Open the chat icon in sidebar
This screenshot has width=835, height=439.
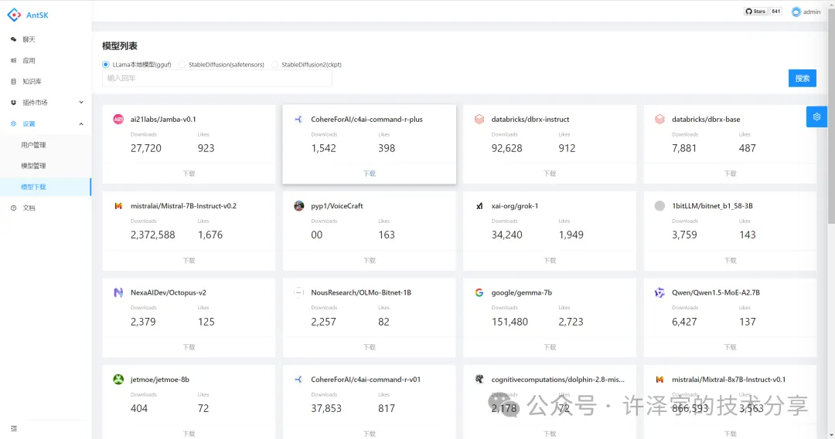pos(13,39)
